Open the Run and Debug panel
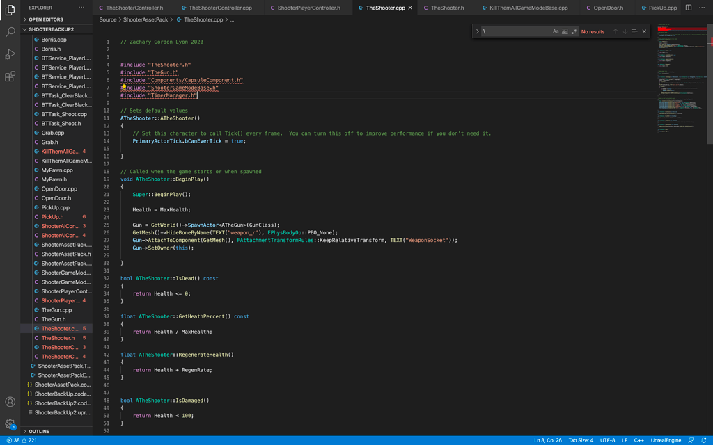The width and height of the screenshot is (713, 445). pos(10,54)
